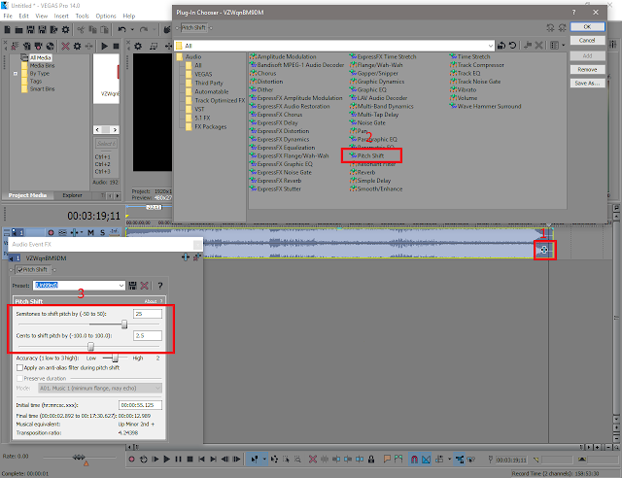Check the Preserve duration checkbox

(19, 379)
